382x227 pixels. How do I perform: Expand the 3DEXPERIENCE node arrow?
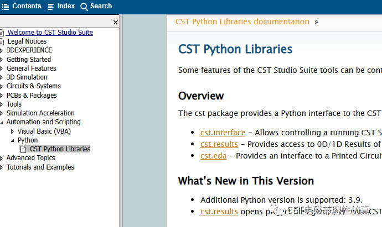[x=1, y=51]
